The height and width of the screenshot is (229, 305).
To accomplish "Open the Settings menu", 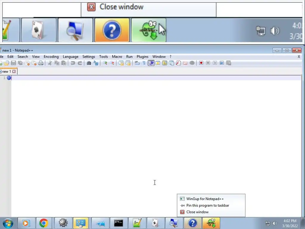I will [89, 57].
